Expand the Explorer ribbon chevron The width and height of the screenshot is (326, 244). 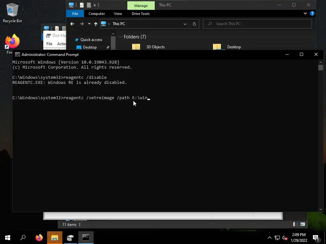click(x=305, y=13)
